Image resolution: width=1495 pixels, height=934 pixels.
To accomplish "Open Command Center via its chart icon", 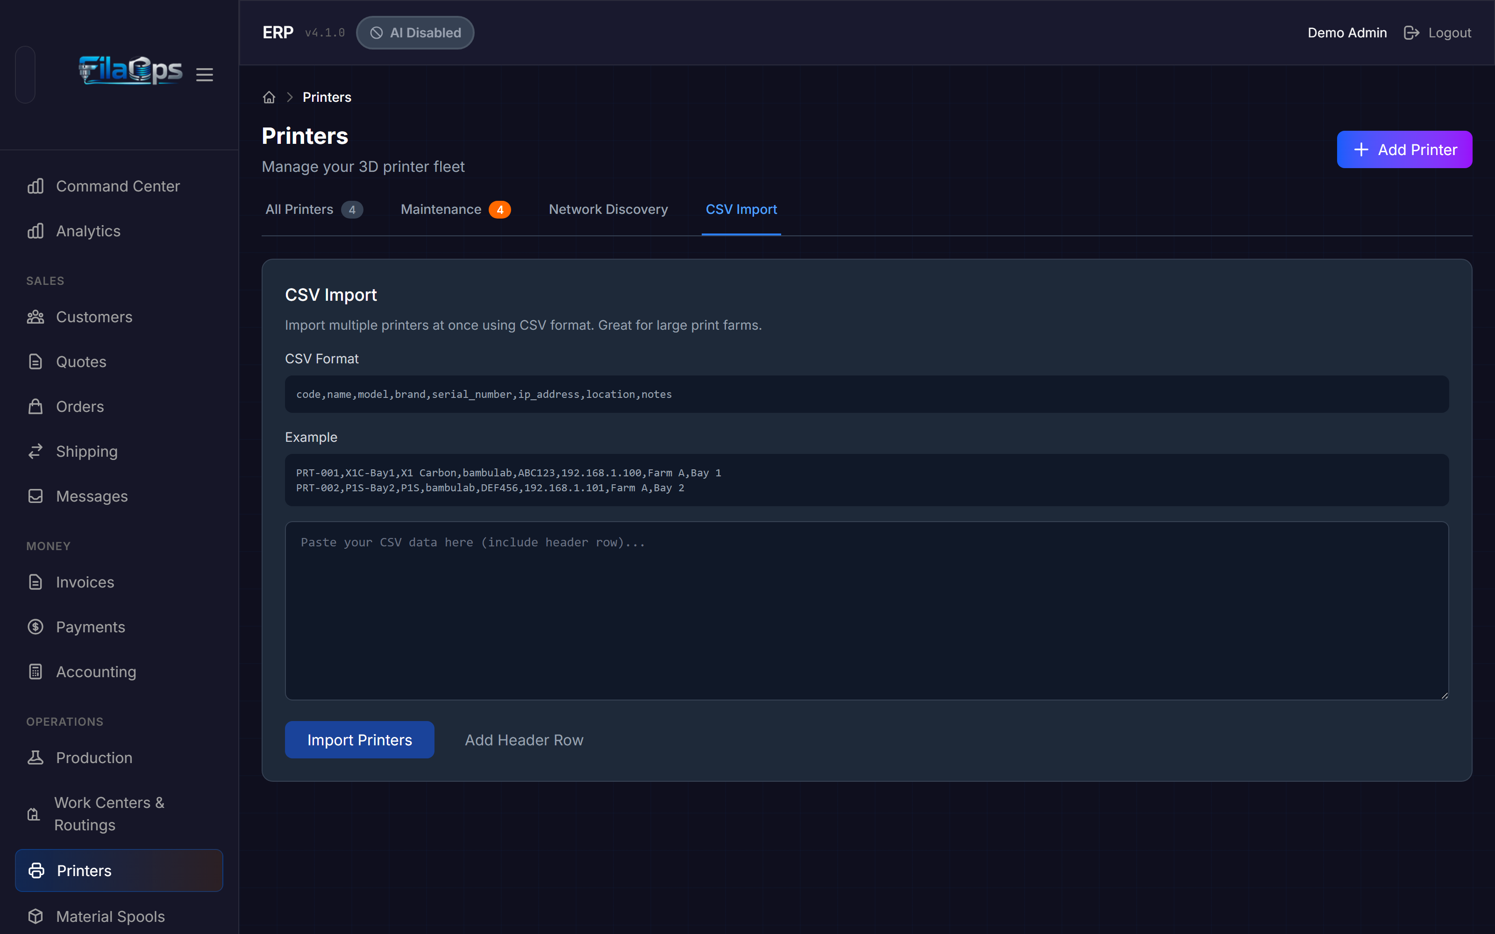I will coord(35,186).
